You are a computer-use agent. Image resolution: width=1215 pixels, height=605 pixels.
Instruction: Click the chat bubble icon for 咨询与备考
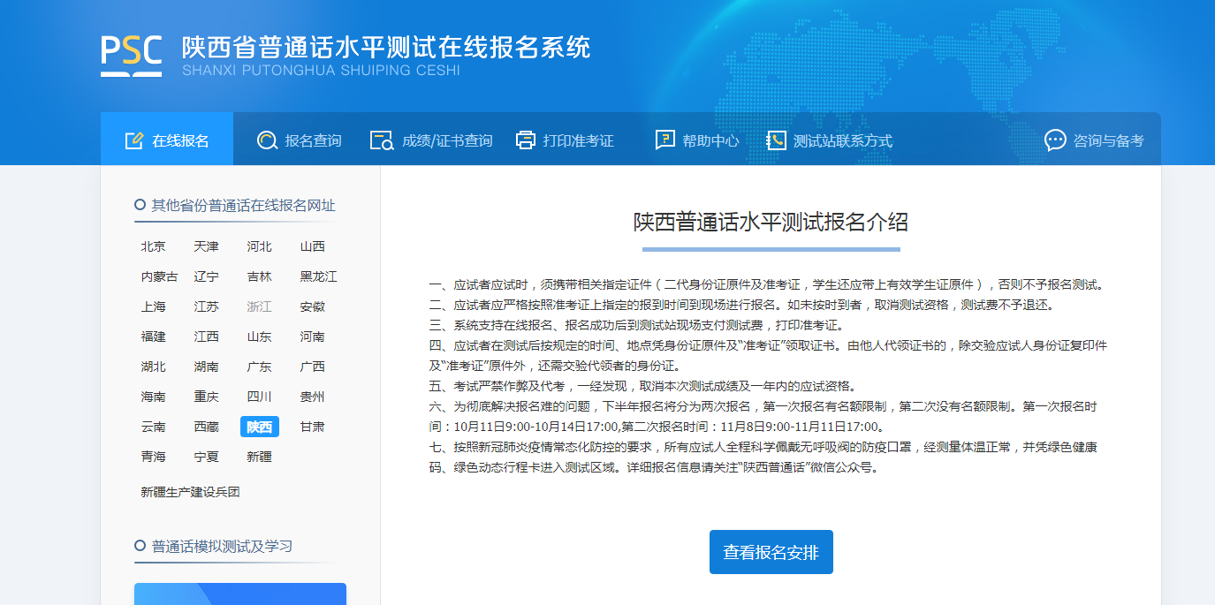point(1055,140)
